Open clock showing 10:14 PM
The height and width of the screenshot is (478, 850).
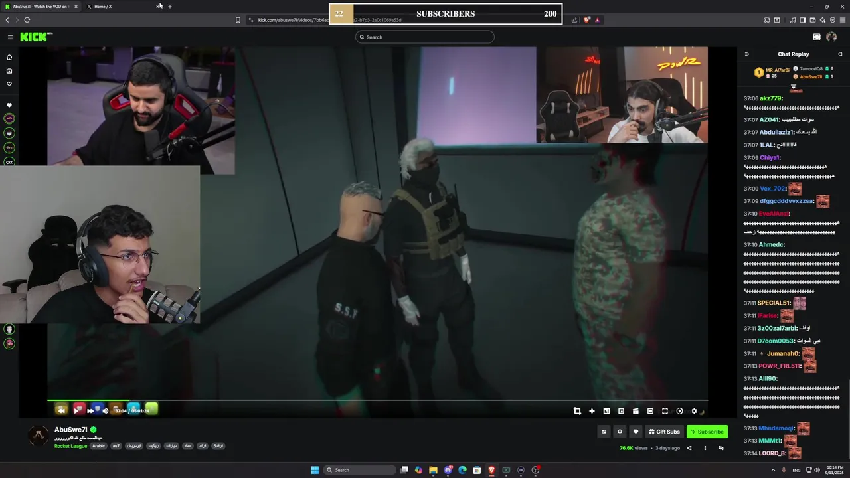(835, 470)
